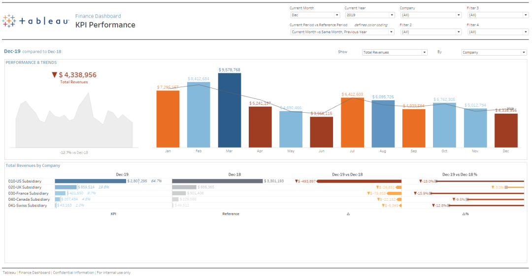
Task: Click the KPI Performance dashboard title
Action: 105,25
